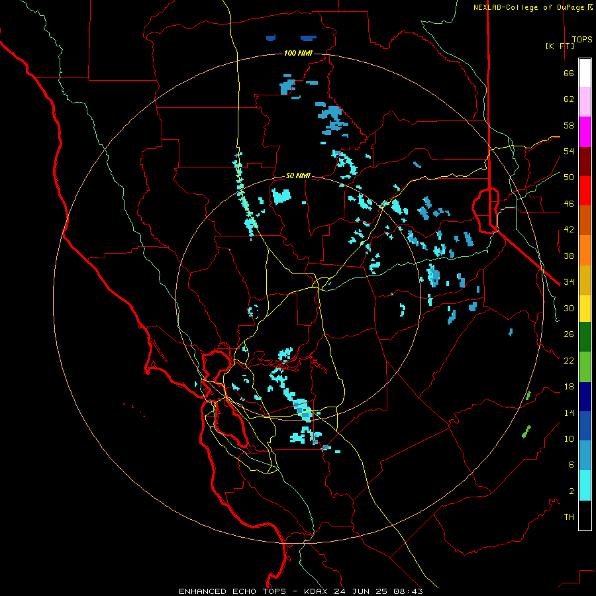The image size is (596, 596).
Task: Click the light green legend swatch
Action: click(585, 367)
